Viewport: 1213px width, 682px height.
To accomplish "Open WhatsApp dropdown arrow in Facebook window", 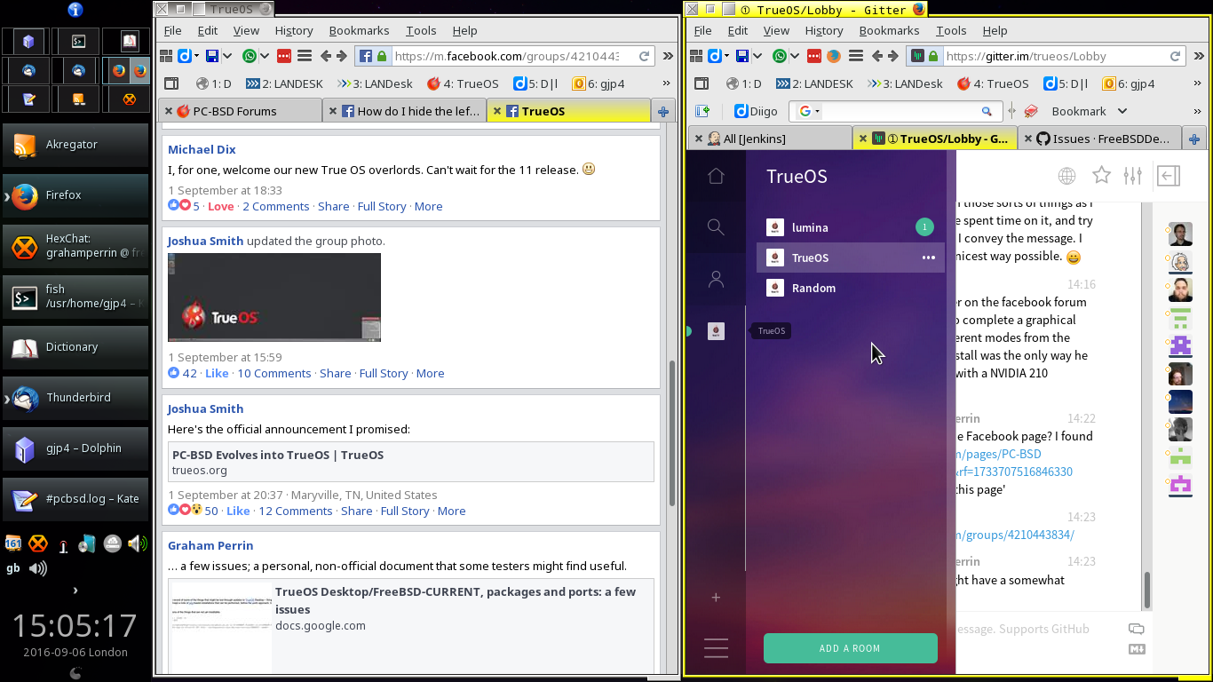I will [265, 56].
